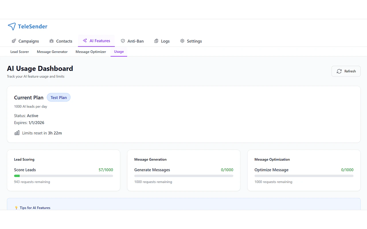This screenshot has width=367, height=229.
Task: Click the Optimize Message label
Action: 272,170
